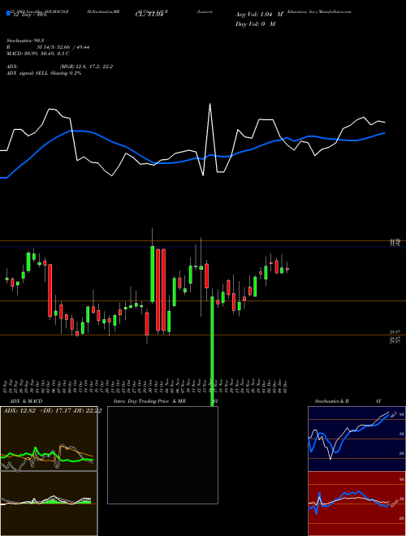Click 'ADX: 12.82 +DY: 17.17 -DY: 22.22' readout
Image resolution: width=406 pixels, height=536 pixels.
click(52, 411)
